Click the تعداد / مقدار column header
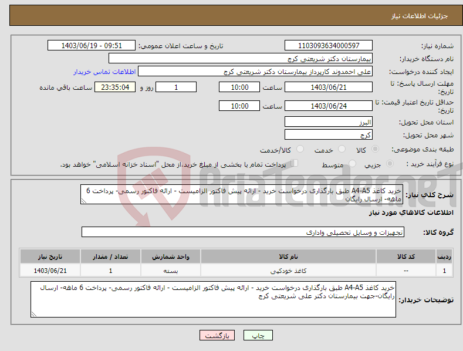This screenshot has height=351, width=463. tap(110, 256)
